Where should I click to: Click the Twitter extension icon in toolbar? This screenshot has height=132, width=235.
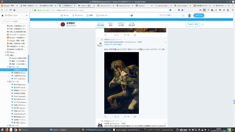224,10
